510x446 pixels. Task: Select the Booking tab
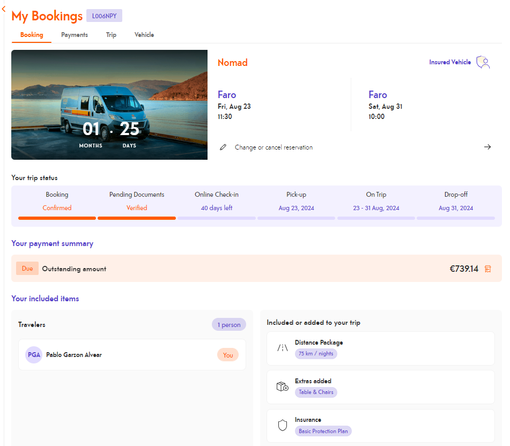[x=32, y=35]
